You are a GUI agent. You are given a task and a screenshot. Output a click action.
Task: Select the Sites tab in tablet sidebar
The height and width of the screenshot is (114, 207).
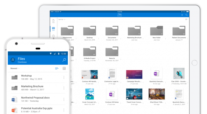click(53, 29)
